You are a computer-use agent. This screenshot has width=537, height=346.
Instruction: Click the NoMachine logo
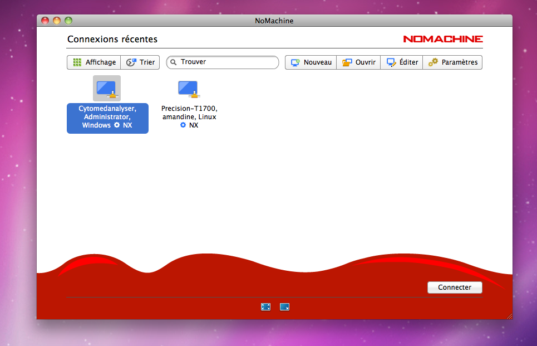point(443,39)
